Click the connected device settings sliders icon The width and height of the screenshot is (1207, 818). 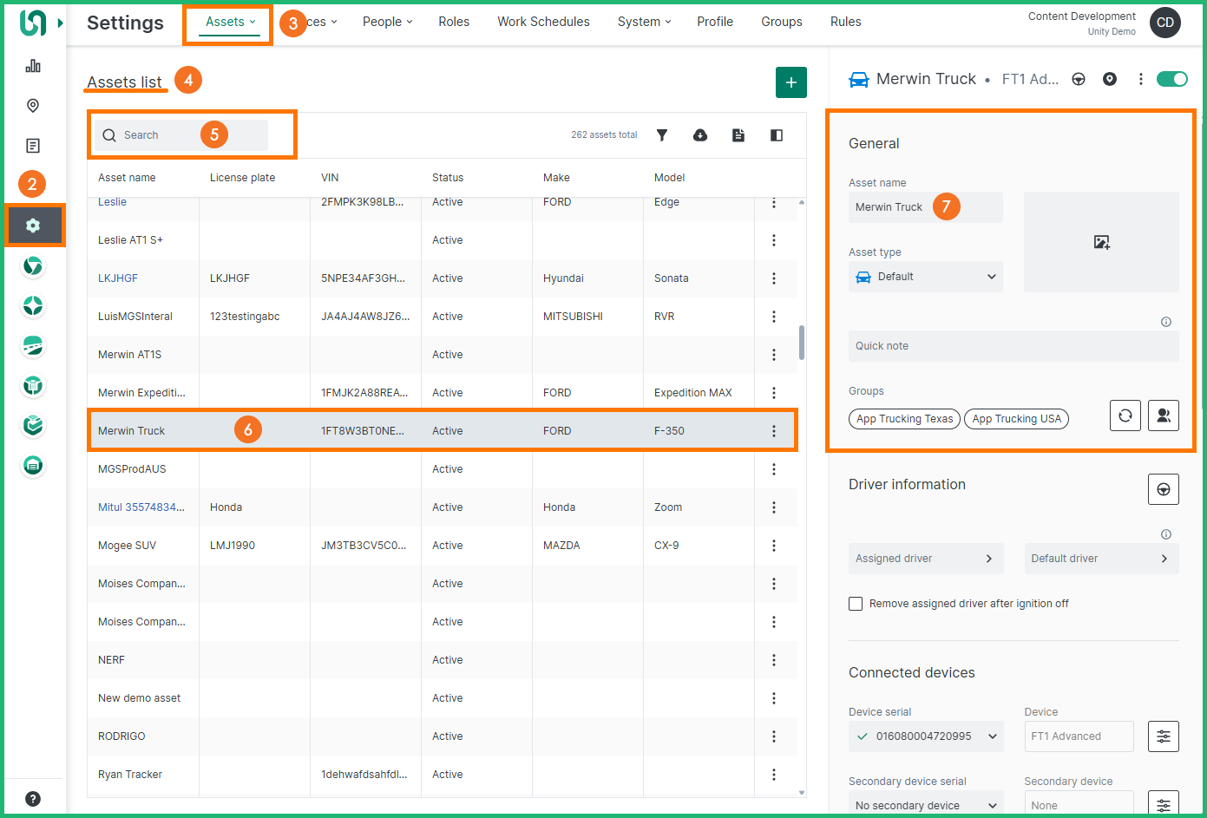click(1163, 736)
